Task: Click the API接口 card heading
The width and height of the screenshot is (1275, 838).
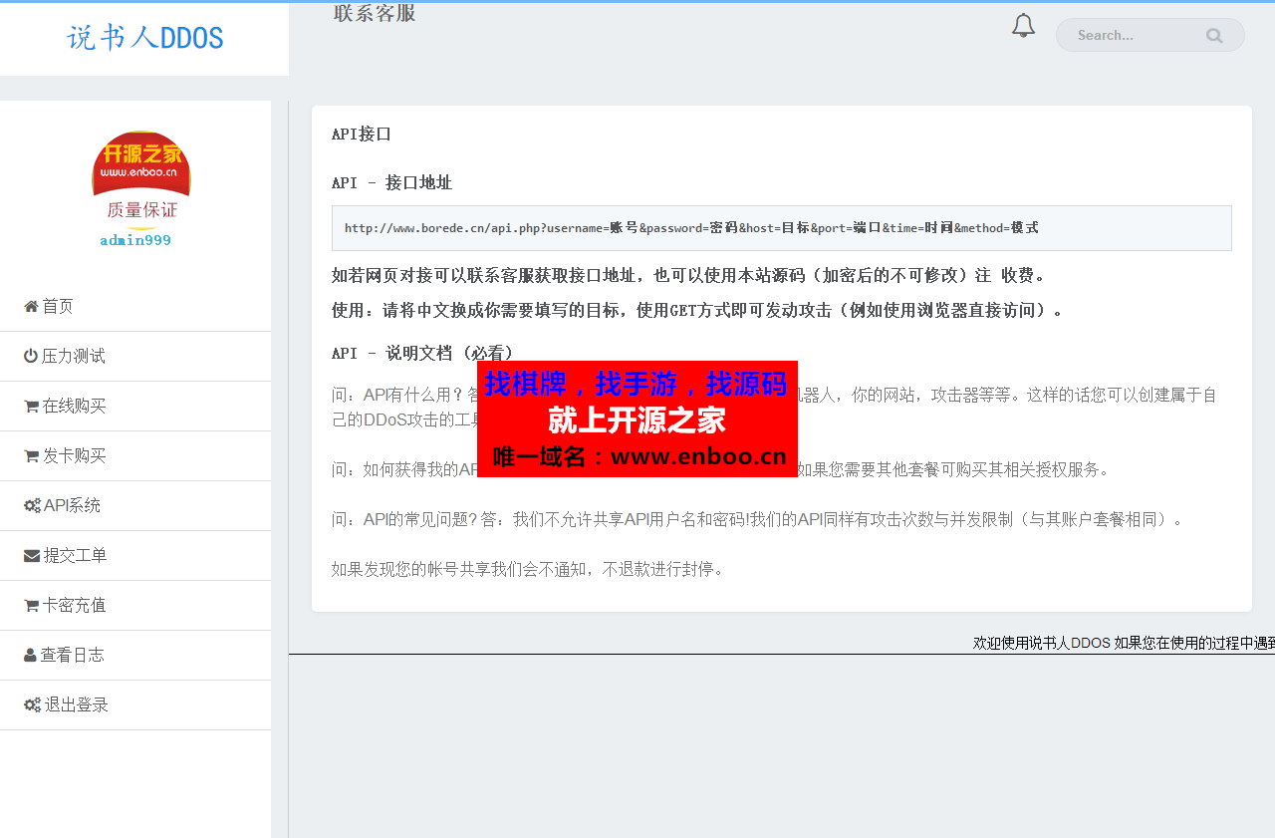Action: coord(362,134)
